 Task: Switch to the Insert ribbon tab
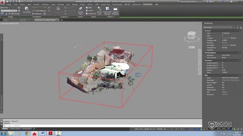(53, 5)
